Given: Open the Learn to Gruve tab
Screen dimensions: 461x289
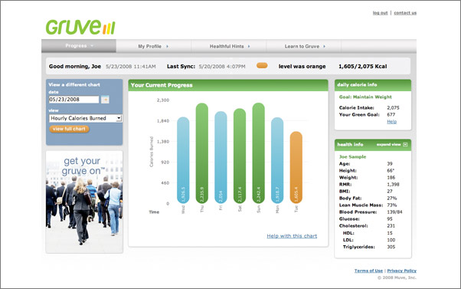Looking at the screenshot, I should (x=304, y=46).
